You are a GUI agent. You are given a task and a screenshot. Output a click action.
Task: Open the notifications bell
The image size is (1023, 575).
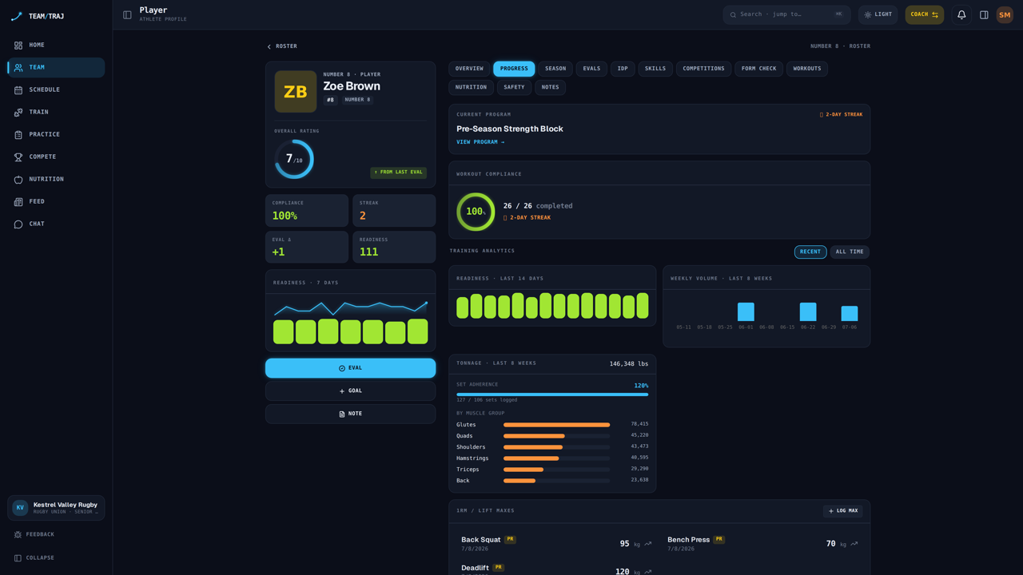[x=961, y=14]
